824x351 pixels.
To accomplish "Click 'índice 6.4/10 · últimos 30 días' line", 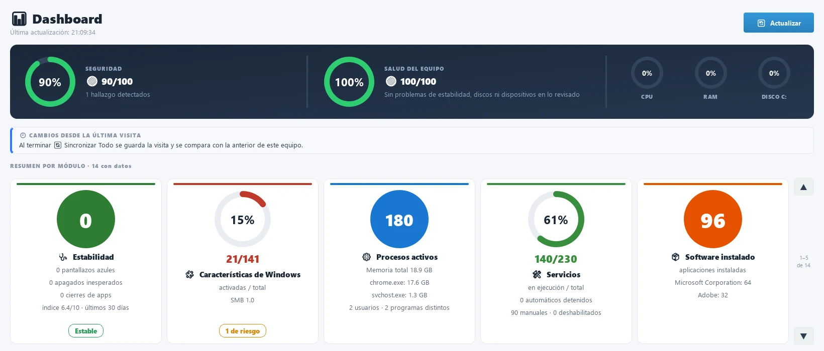I will pyautogui.click(x=85, y=308).
